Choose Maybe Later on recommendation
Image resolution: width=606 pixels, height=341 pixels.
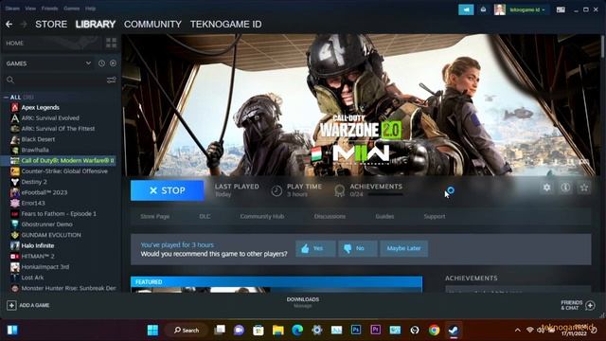[404, 248]
